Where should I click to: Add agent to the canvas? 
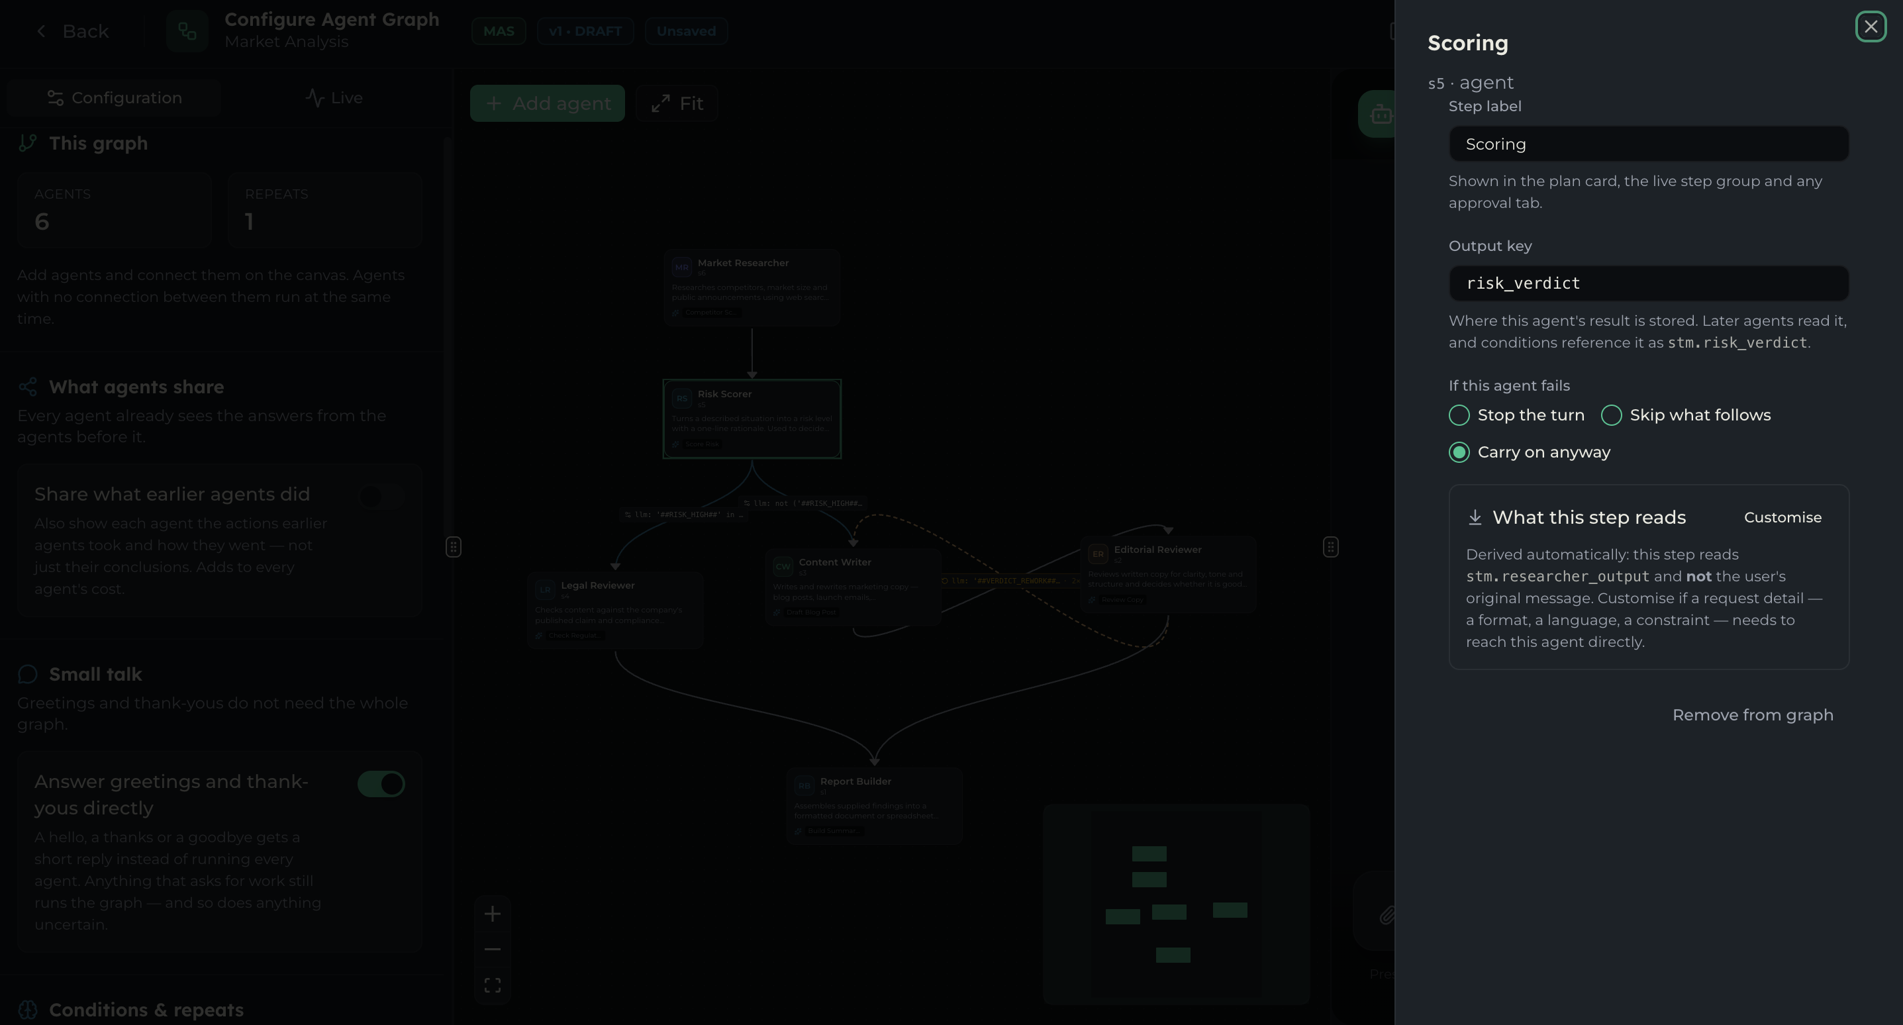pyautogui.click(x=548, y=103)
